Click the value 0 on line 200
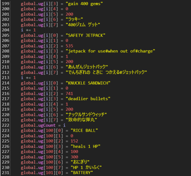 tap(67, 9)
